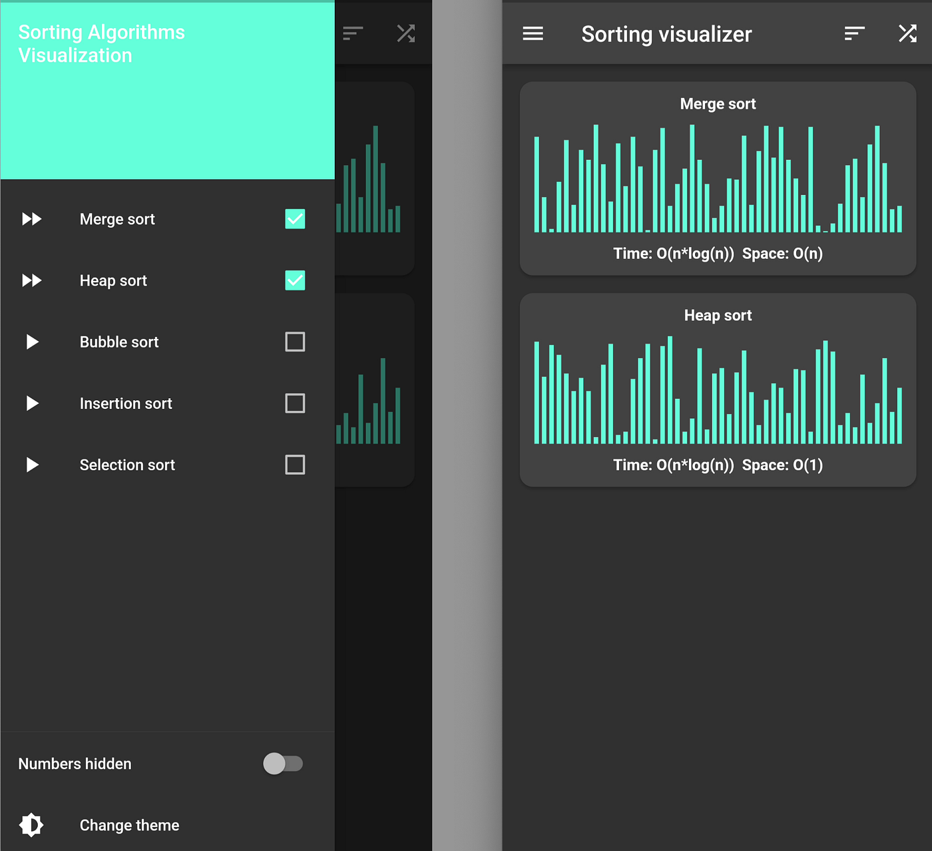932x851 pixels.
Task: Click the Merge sort card title
Action: pyautogui.click(x=718, y=104)
